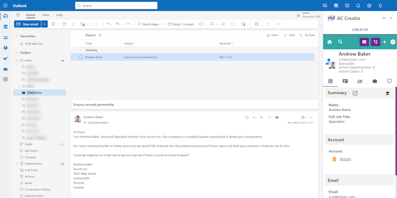The image size is (397, 198).
Task: Open the Calendar app in left rail
Action: [5, 27]
